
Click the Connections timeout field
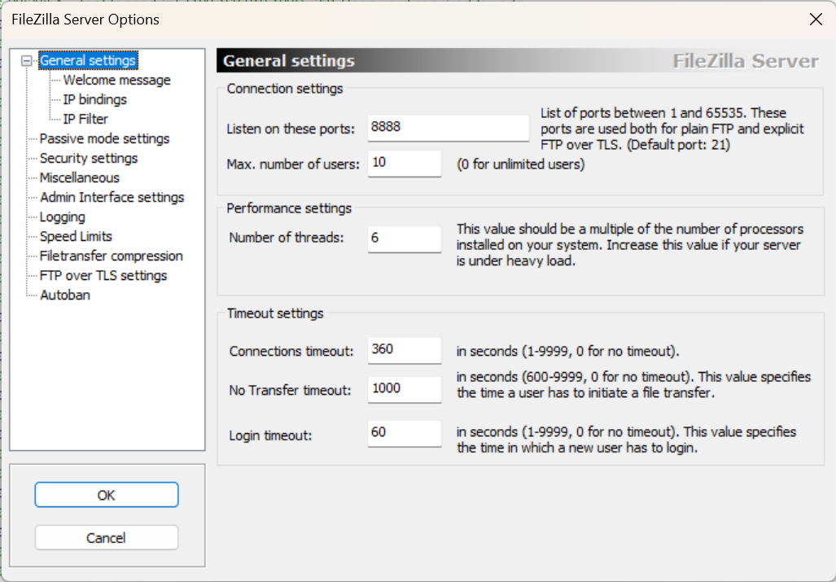tap(405, 350)
